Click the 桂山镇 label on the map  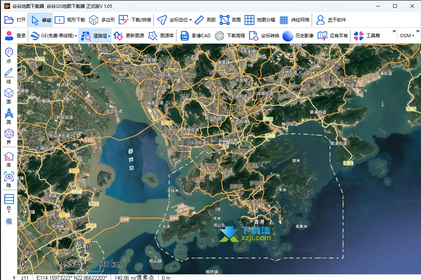[155, 261]
